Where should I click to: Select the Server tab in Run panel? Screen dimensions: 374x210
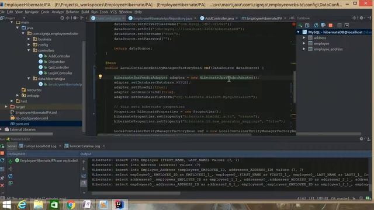click(x=12, y=146)
